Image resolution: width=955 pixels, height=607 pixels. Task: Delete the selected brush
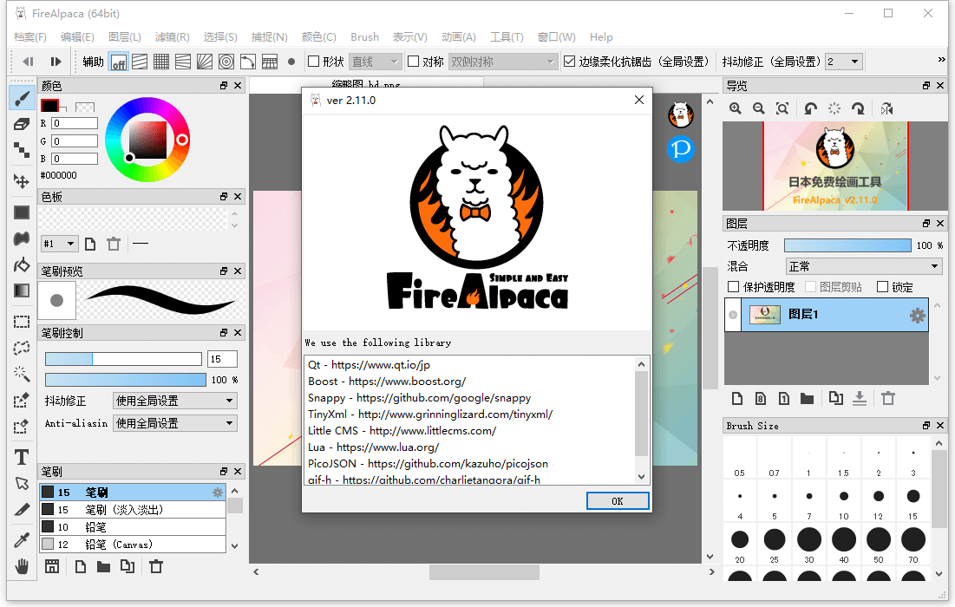pyautogui.click(x=156, y=567)
